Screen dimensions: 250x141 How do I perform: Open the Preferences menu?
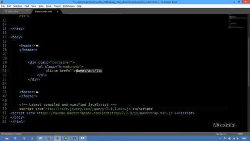pos(69,6)
